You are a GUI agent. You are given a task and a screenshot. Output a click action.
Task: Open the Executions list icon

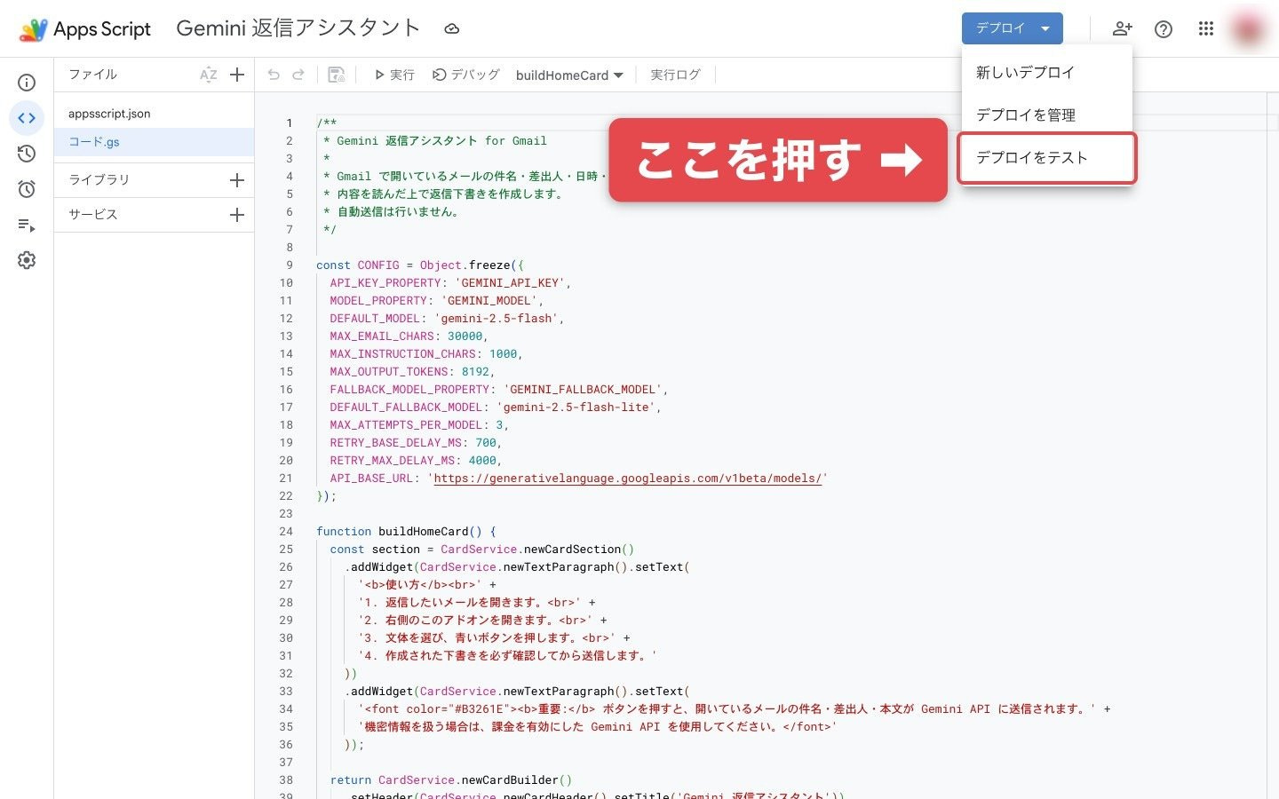coord(27,225)
